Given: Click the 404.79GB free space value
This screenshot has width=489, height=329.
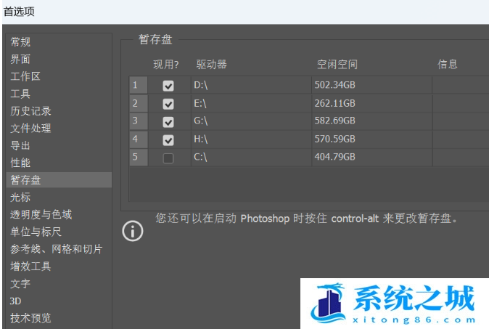Looking at the screenshot, I should [x=335, y=157].
